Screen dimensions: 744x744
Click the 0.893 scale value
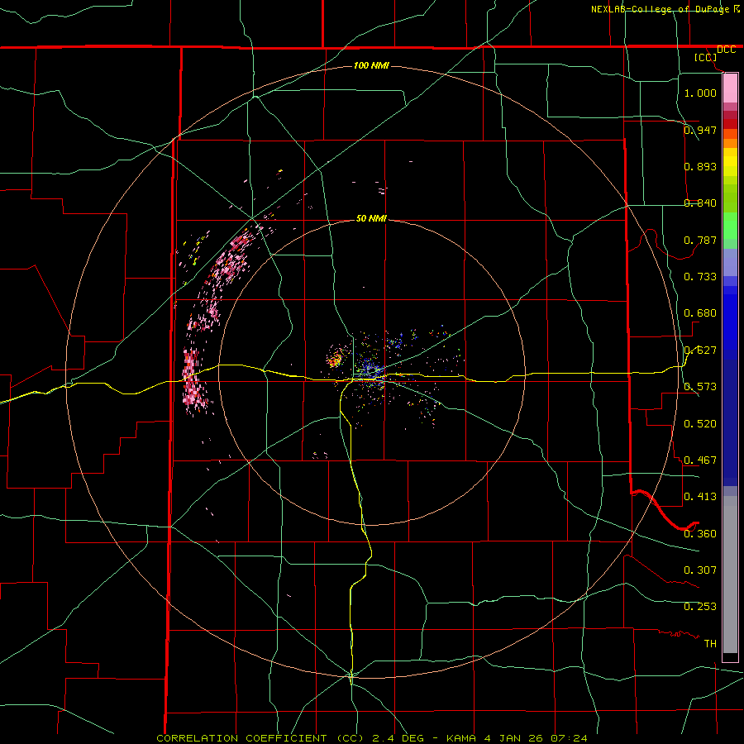pos(700,166)
